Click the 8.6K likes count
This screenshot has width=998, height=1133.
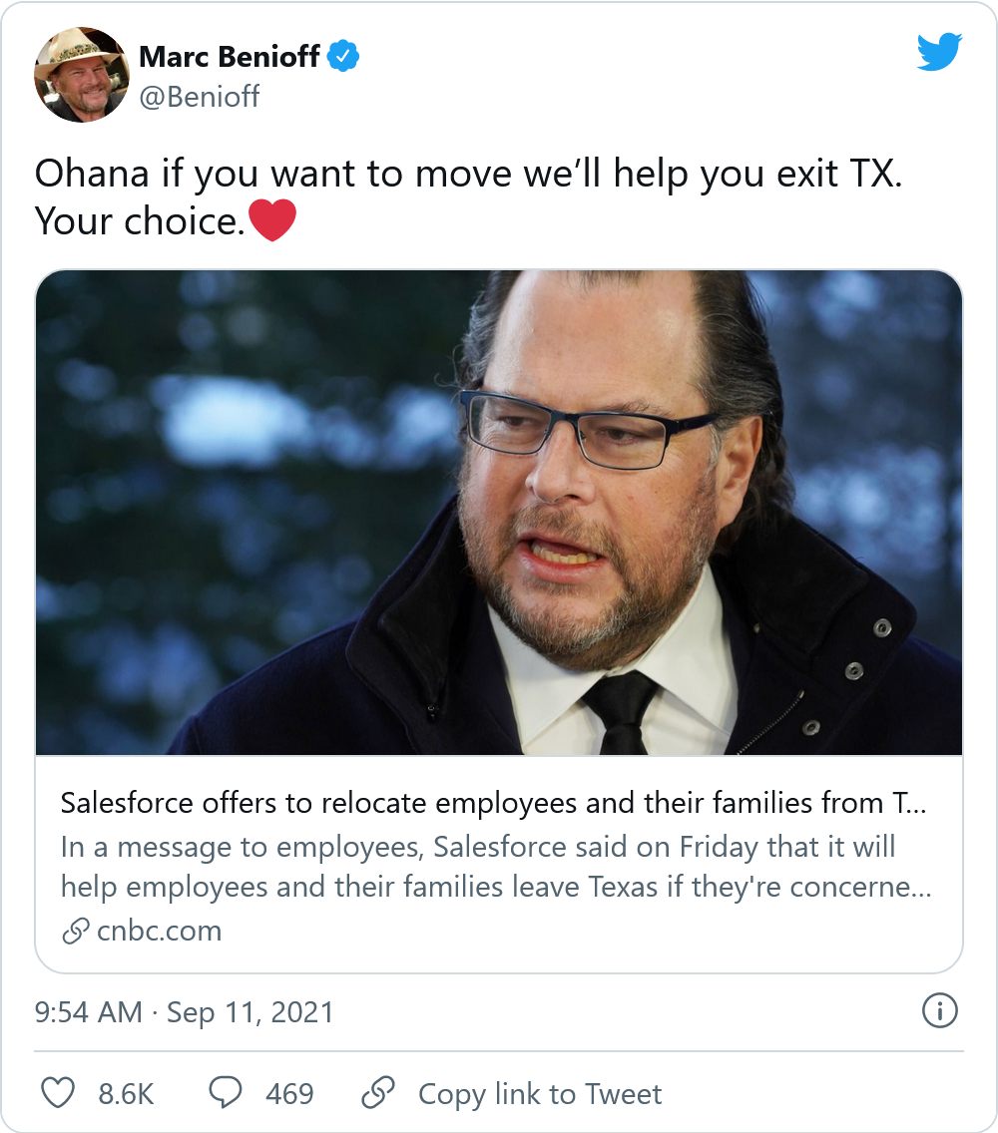126,1094
